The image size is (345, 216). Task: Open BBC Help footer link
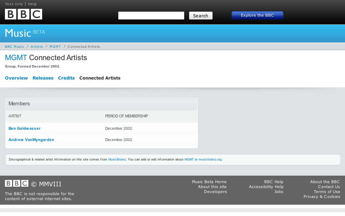click(274, 182)
